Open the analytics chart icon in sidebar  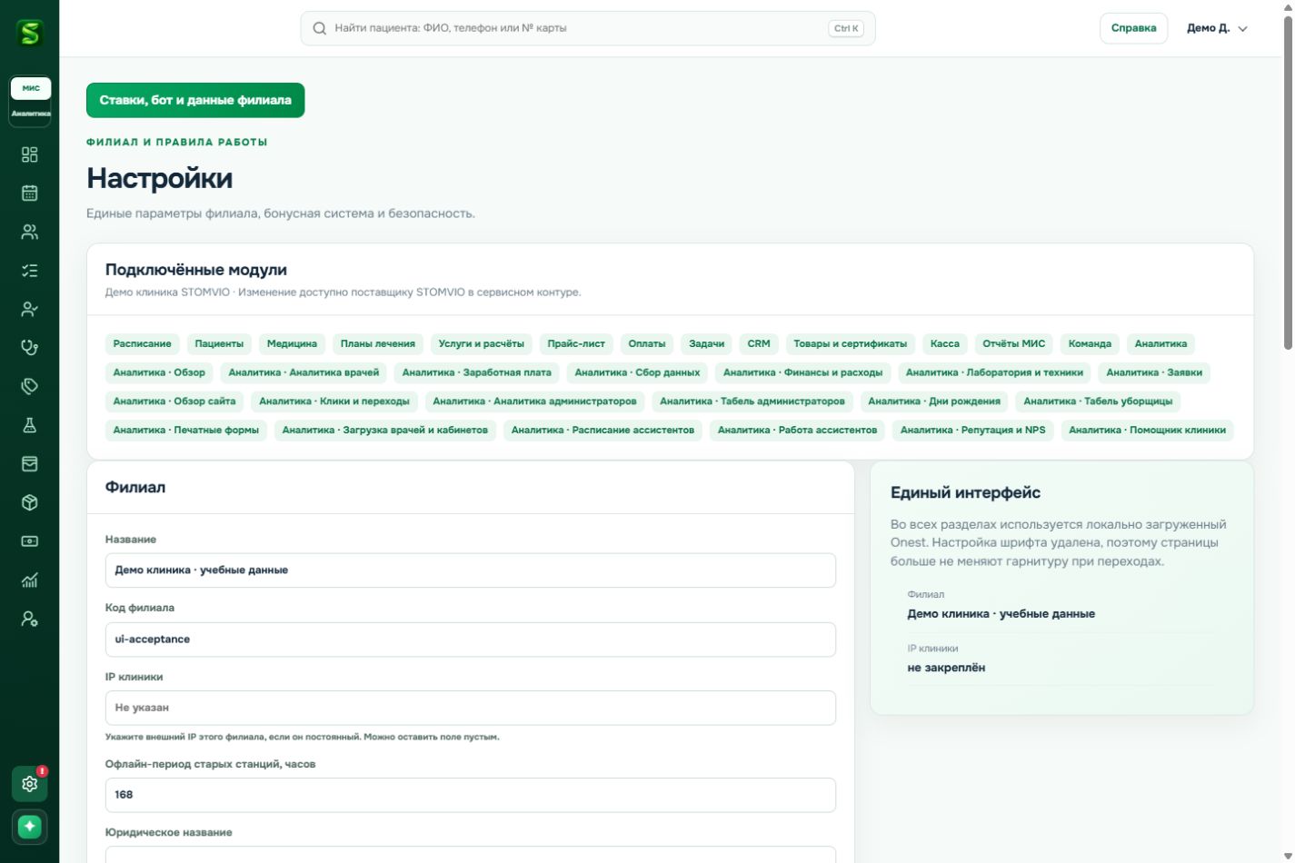29,580
